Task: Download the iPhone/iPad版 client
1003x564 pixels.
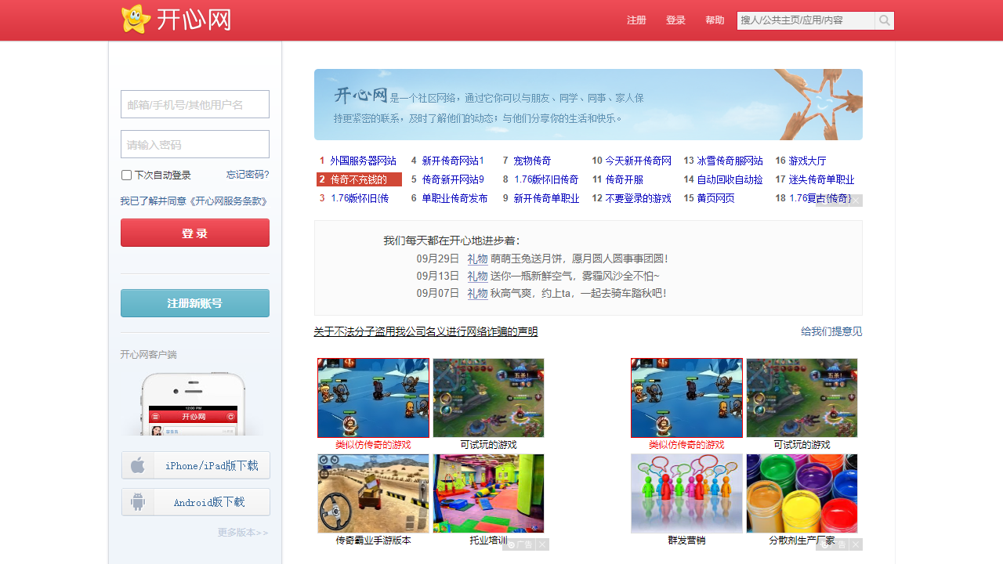Action: [196, 465]
